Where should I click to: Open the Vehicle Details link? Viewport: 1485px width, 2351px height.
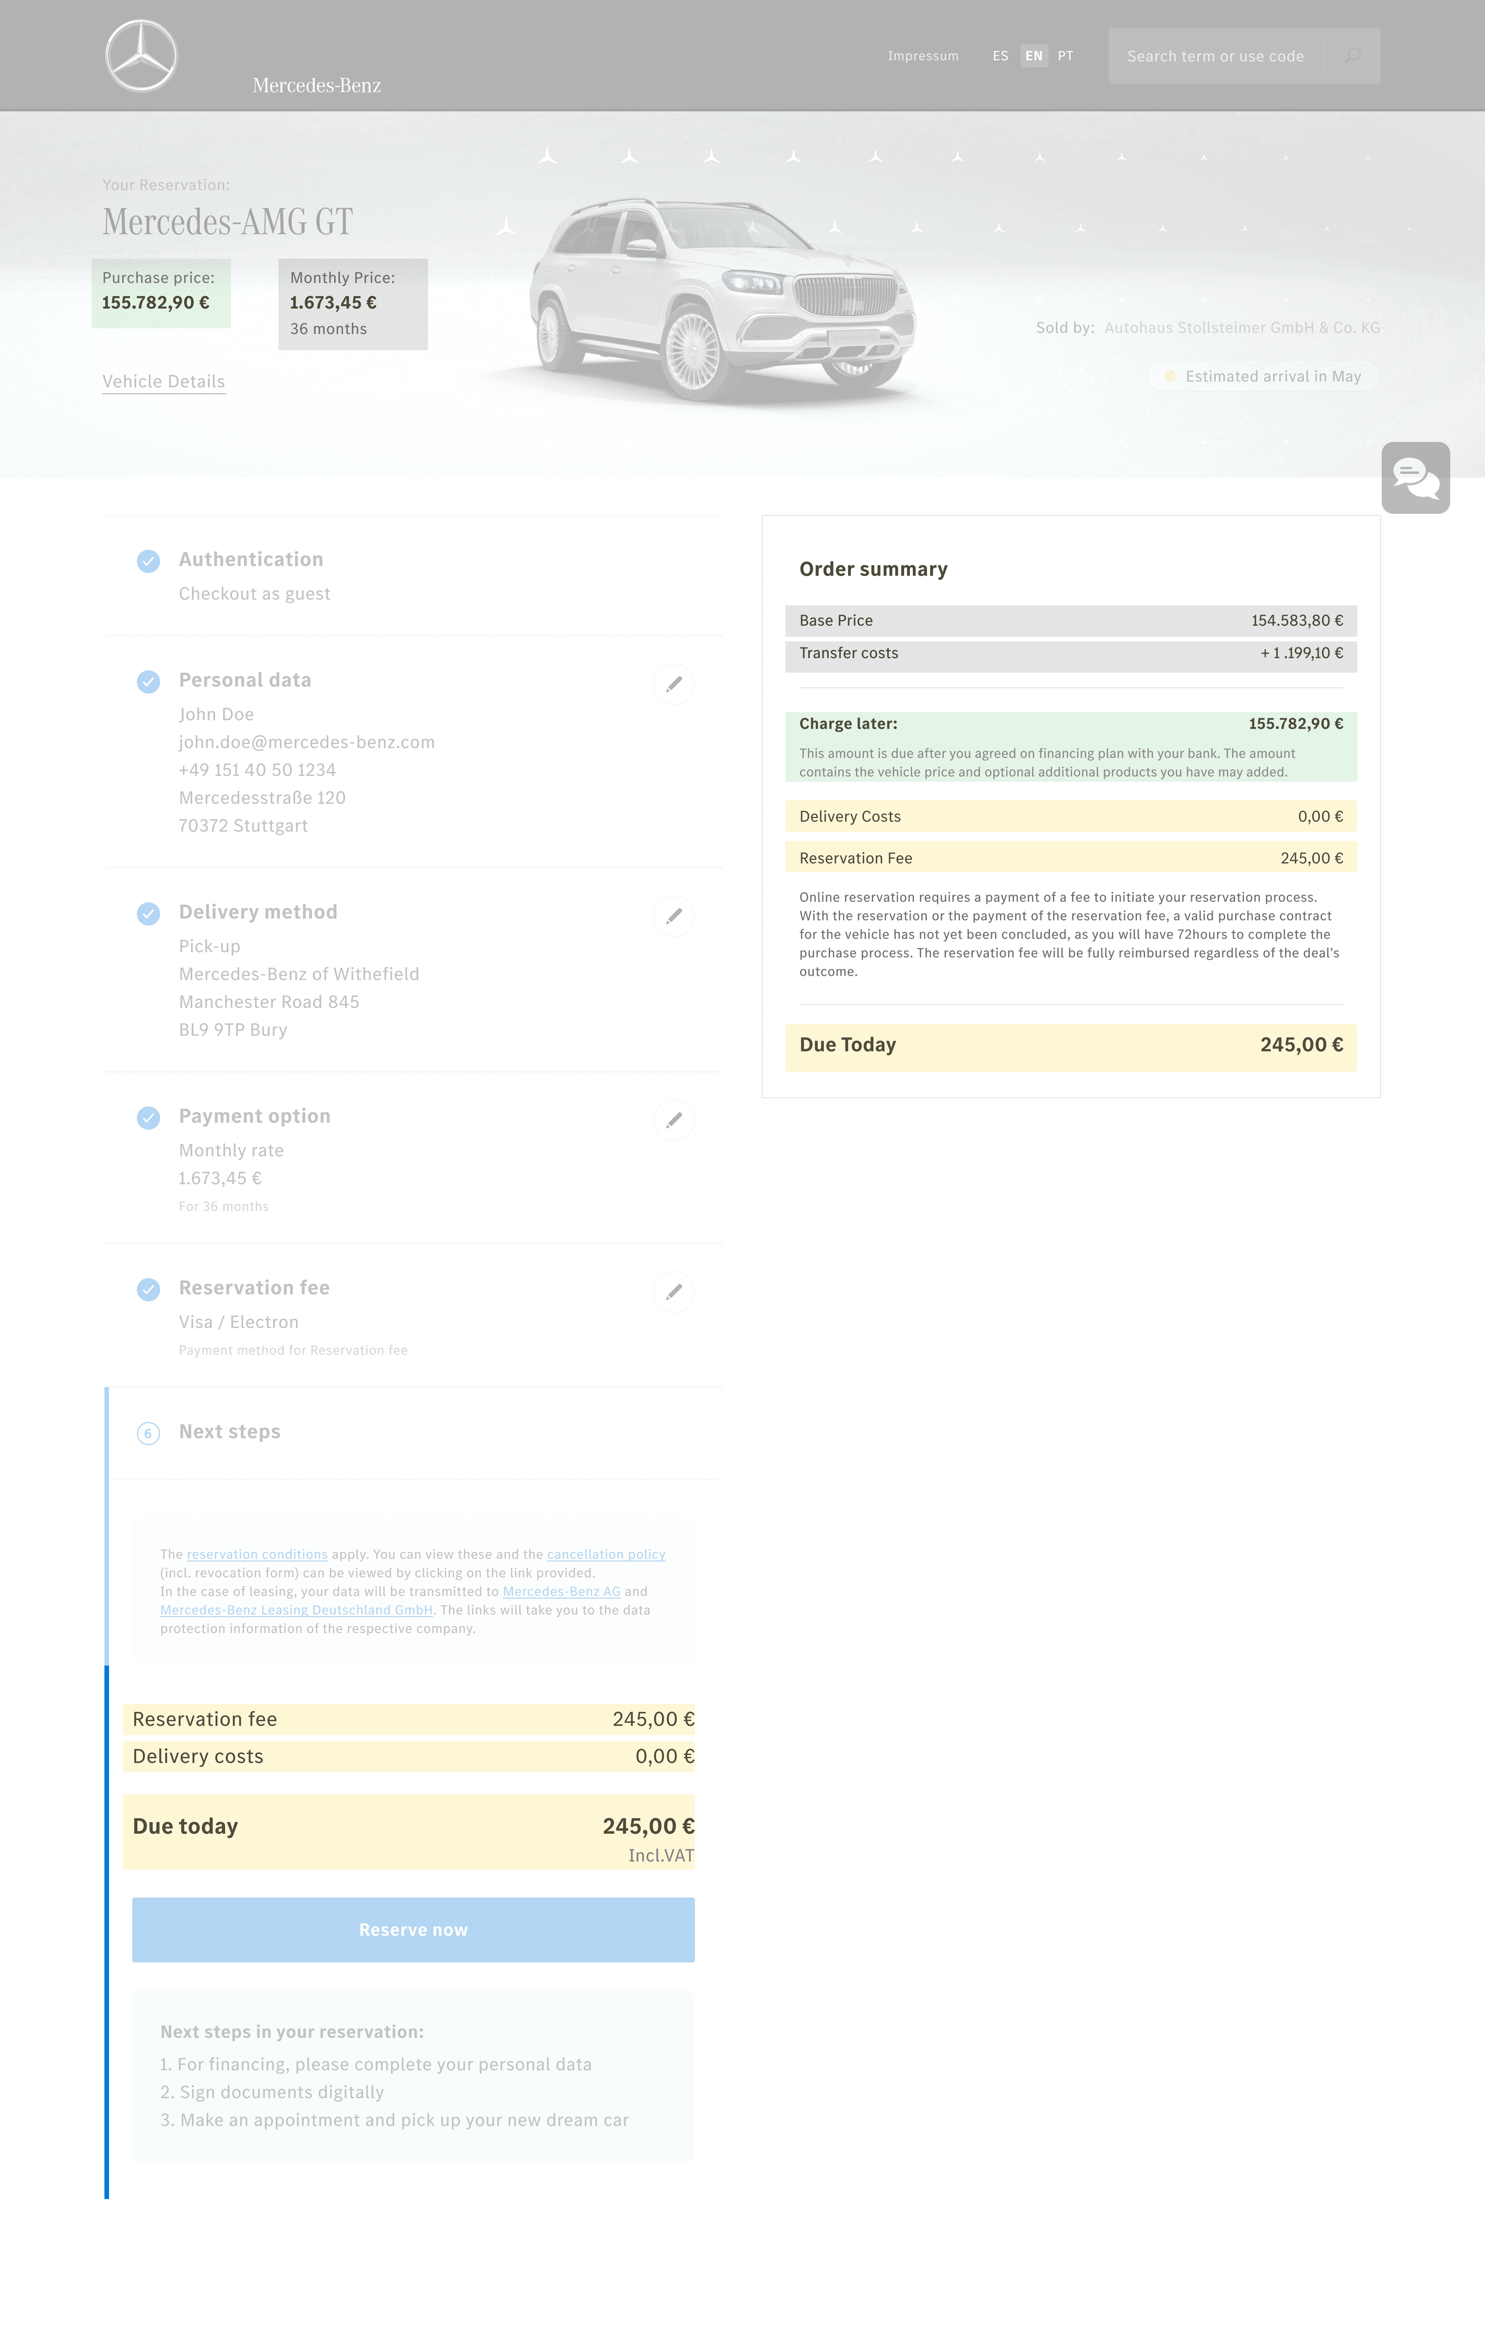[164, 382]
